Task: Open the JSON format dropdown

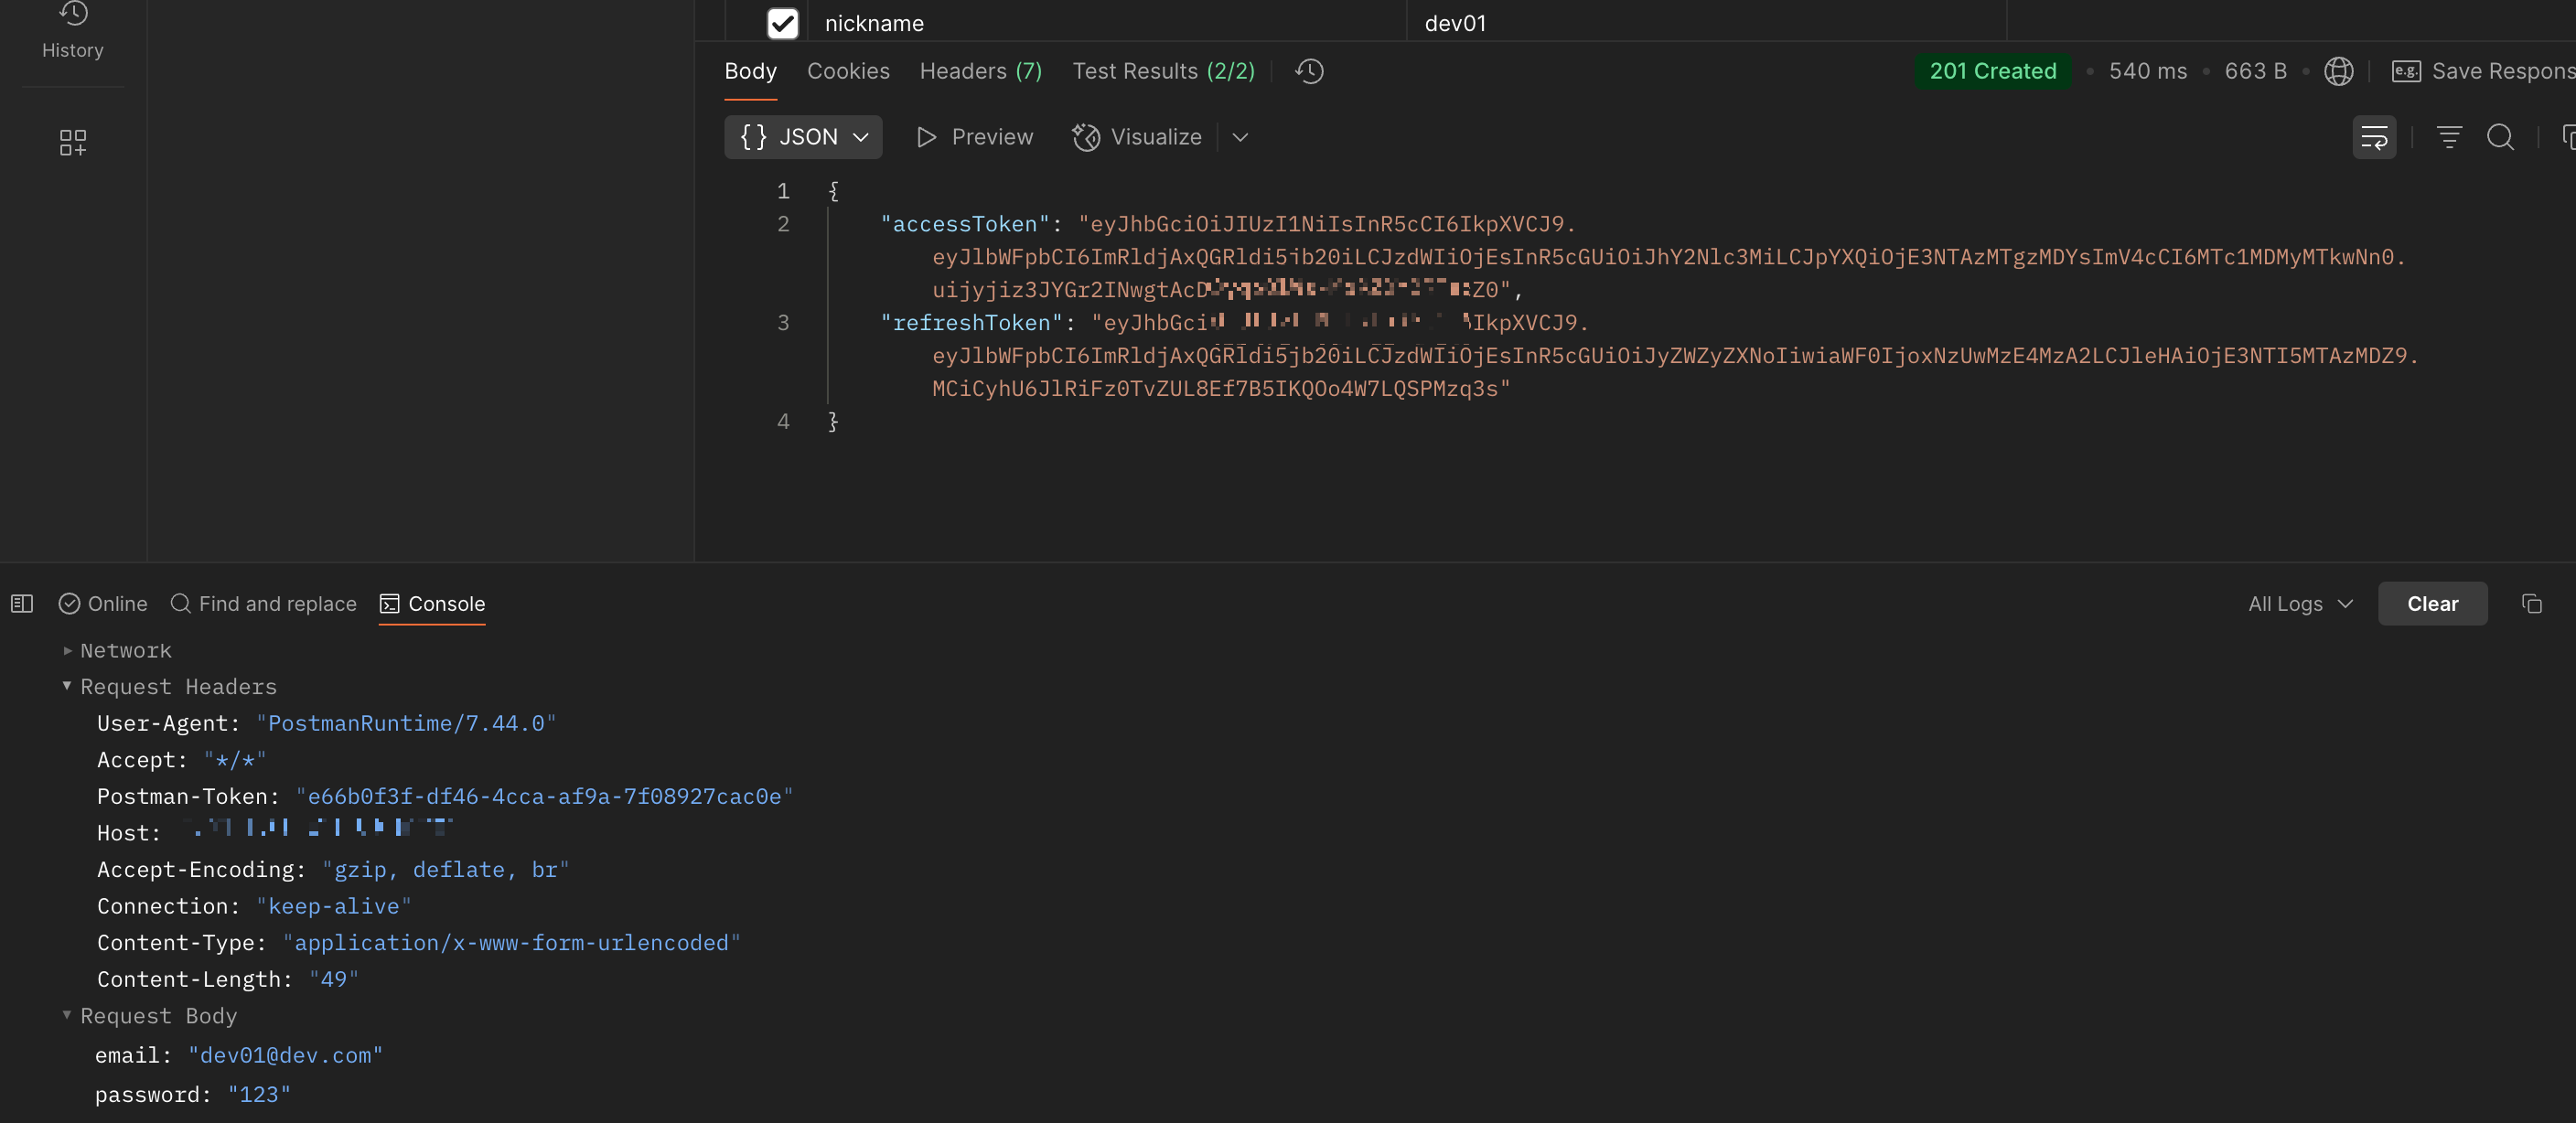Action: [803, 137]
